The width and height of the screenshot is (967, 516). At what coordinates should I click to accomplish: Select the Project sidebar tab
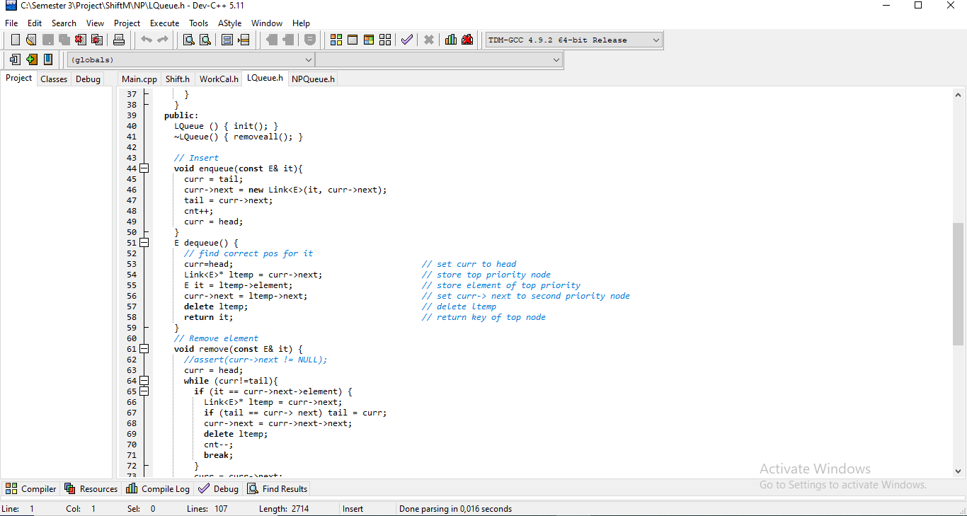pos(19,78)
